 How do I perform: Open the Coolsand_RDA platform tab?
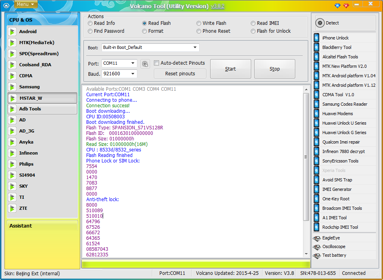coord(43,65)
